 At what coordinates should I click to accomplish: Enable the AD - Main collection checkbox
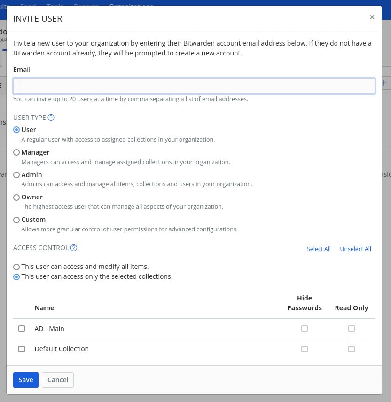click(22, 329)
